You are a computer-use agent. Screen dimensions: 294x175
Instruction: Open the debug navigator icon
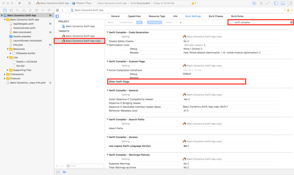click(36, 10)
